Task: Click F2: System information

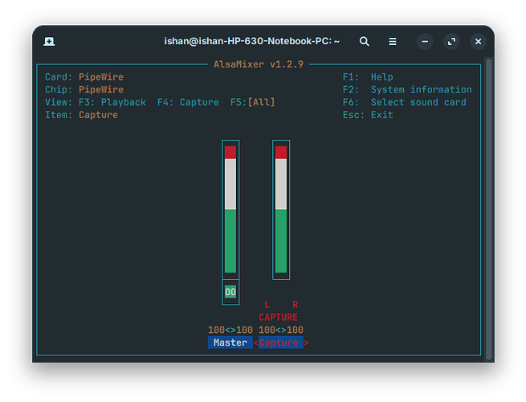Action: pyautogui.click(x=407, y=90)
